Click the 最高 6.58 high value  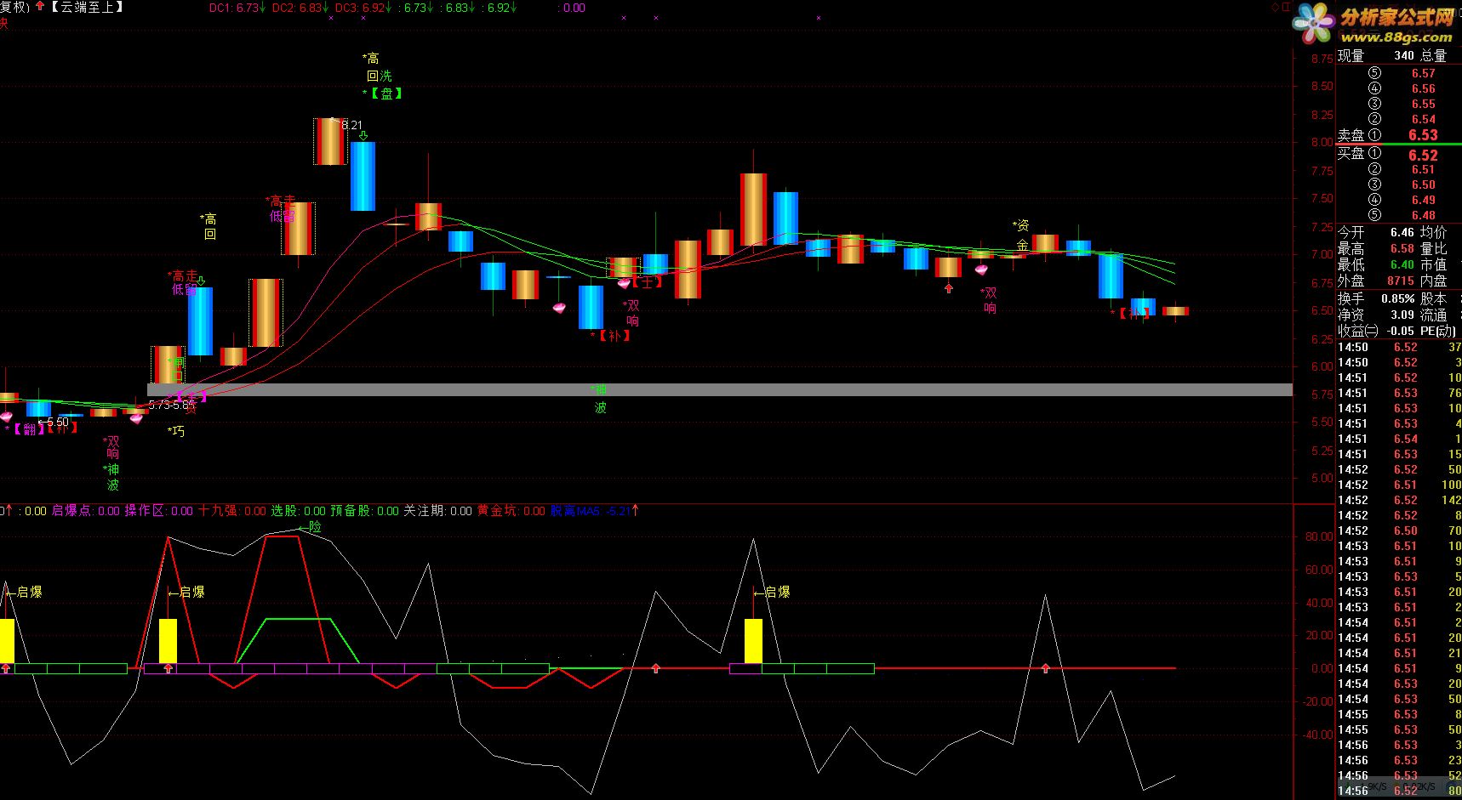pos(1402,248)
